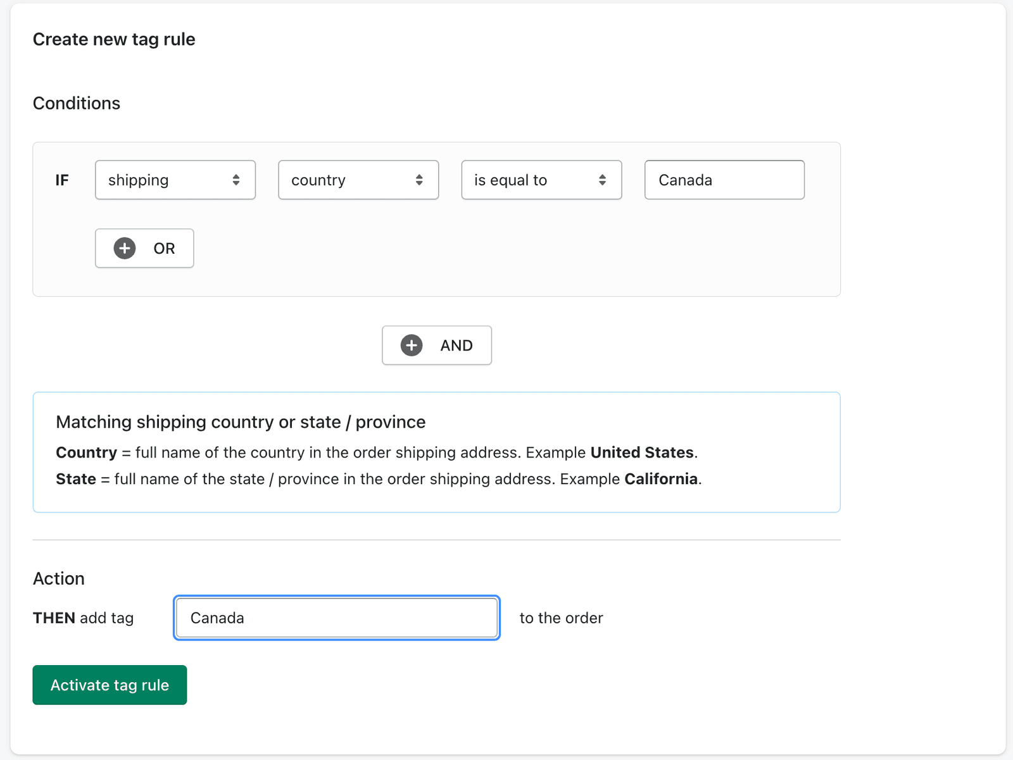
Task: Click the plus icon inside the AND button
Action: coord(412,346)
